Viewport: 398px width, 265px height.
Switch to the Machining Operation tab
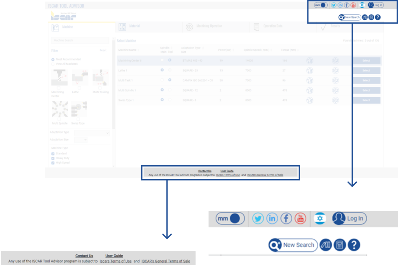click(x=216, y=27)
